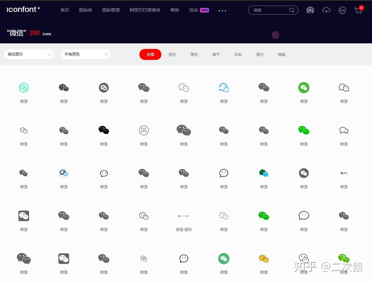372x282 pixels.
Task: Expand the 精选图标 dropdown
Action: (29, 54)
